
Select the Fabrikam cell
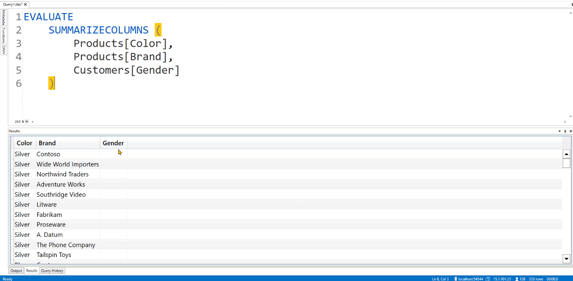(x=68, y=215)
